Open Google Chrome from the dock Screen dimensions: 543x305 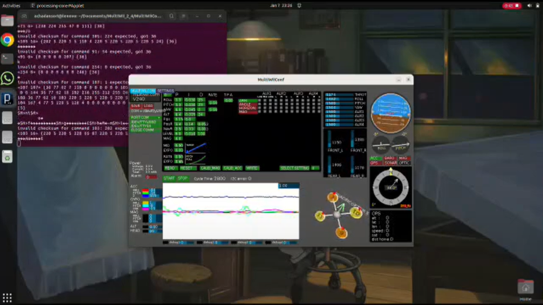(7, 40)
